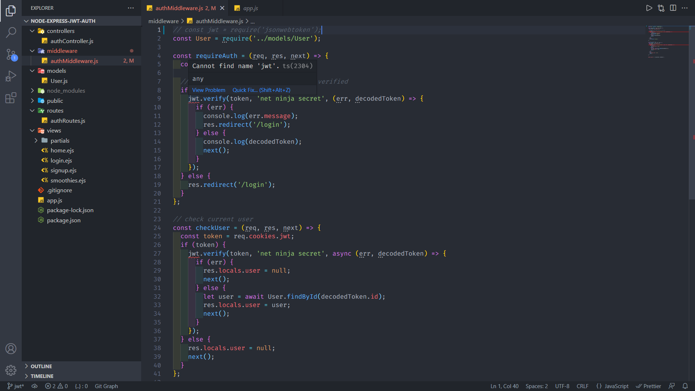This screenshot has height=391, width=695.
Task: Open the Manage gear icon
Action: [11, 370]
